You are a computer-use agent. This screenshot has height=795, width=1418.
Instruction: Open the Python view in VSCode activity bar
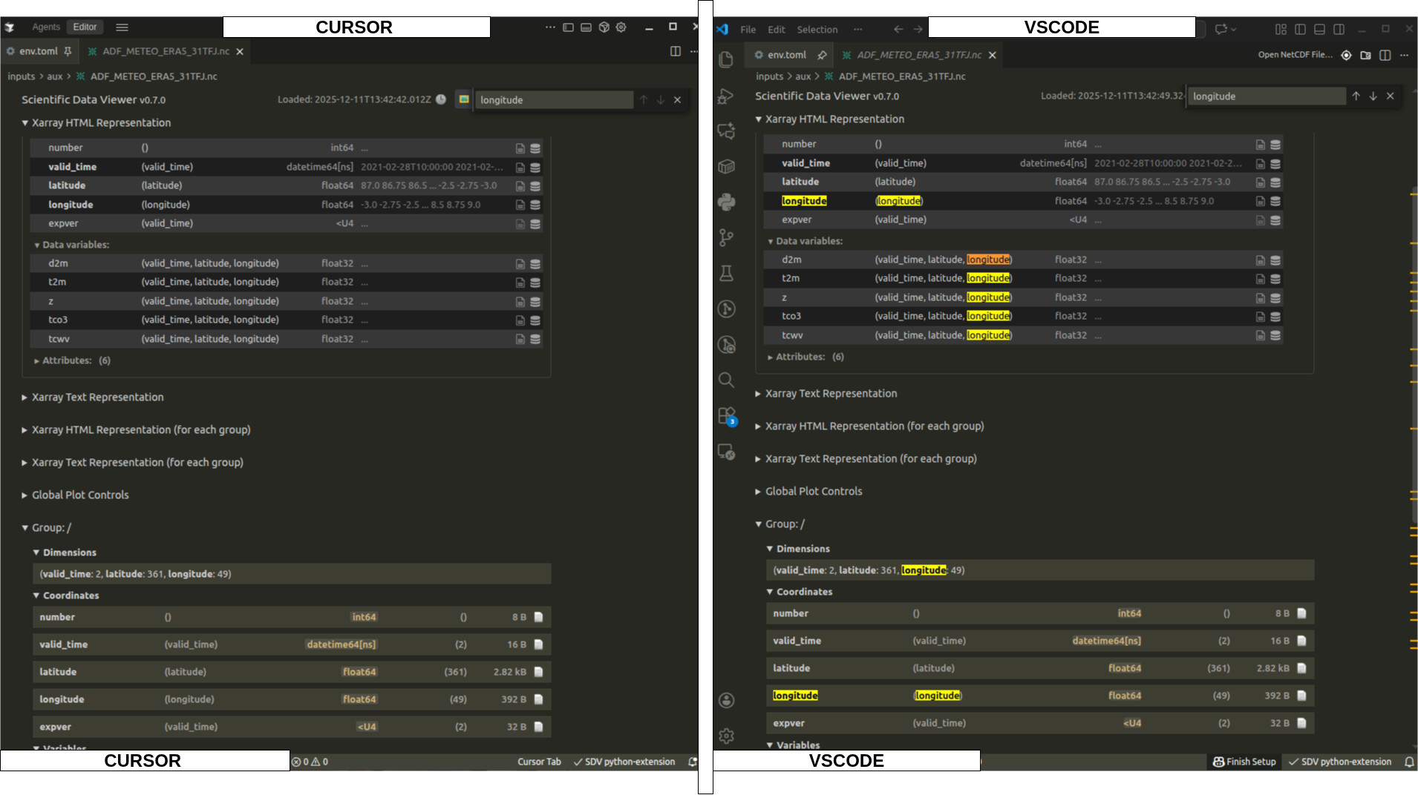coord(726,202)
